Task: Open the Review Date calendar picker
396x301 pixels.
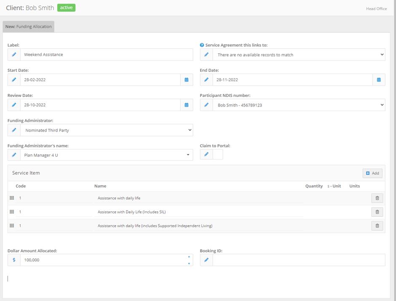Action: [x=186, y=105]
